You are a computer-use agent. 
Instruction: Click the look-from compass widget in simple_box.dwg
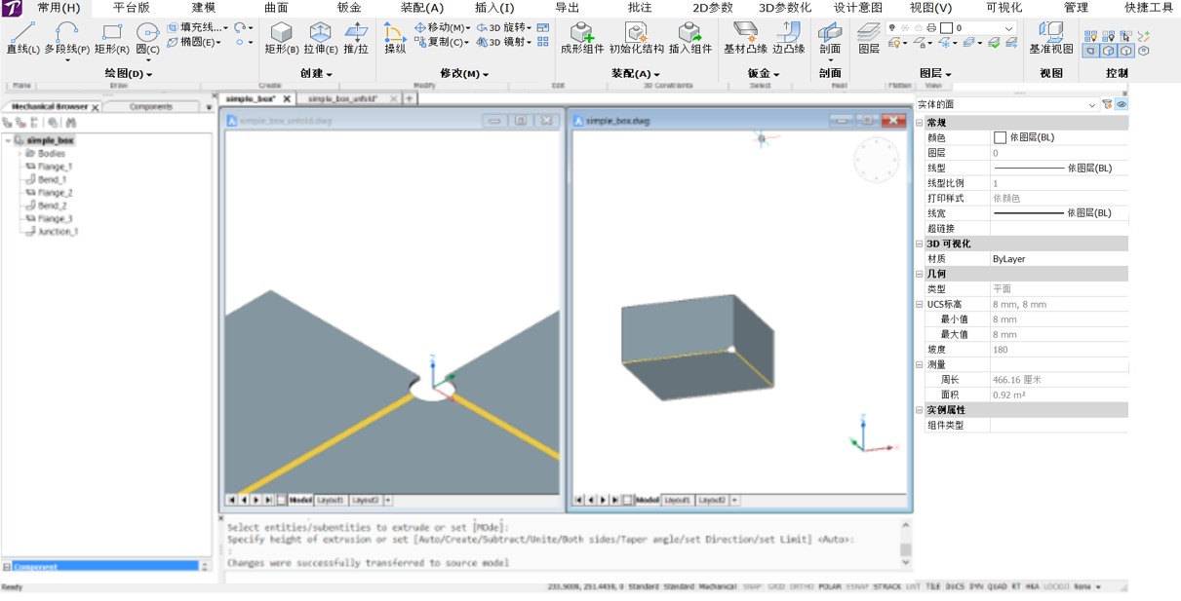click(877, 161)
